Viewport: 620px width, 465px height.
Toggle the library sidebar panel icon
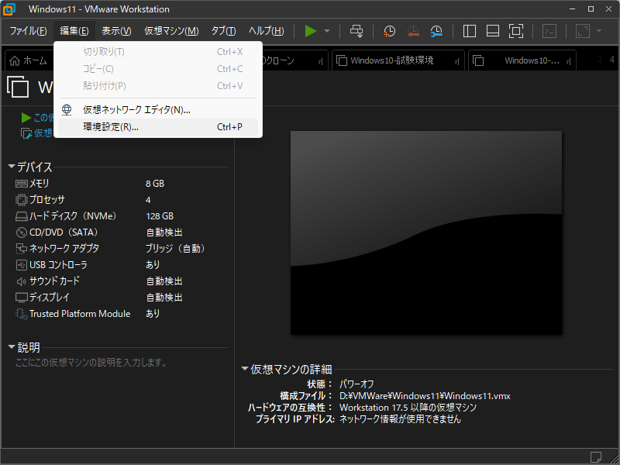point(470,31)
